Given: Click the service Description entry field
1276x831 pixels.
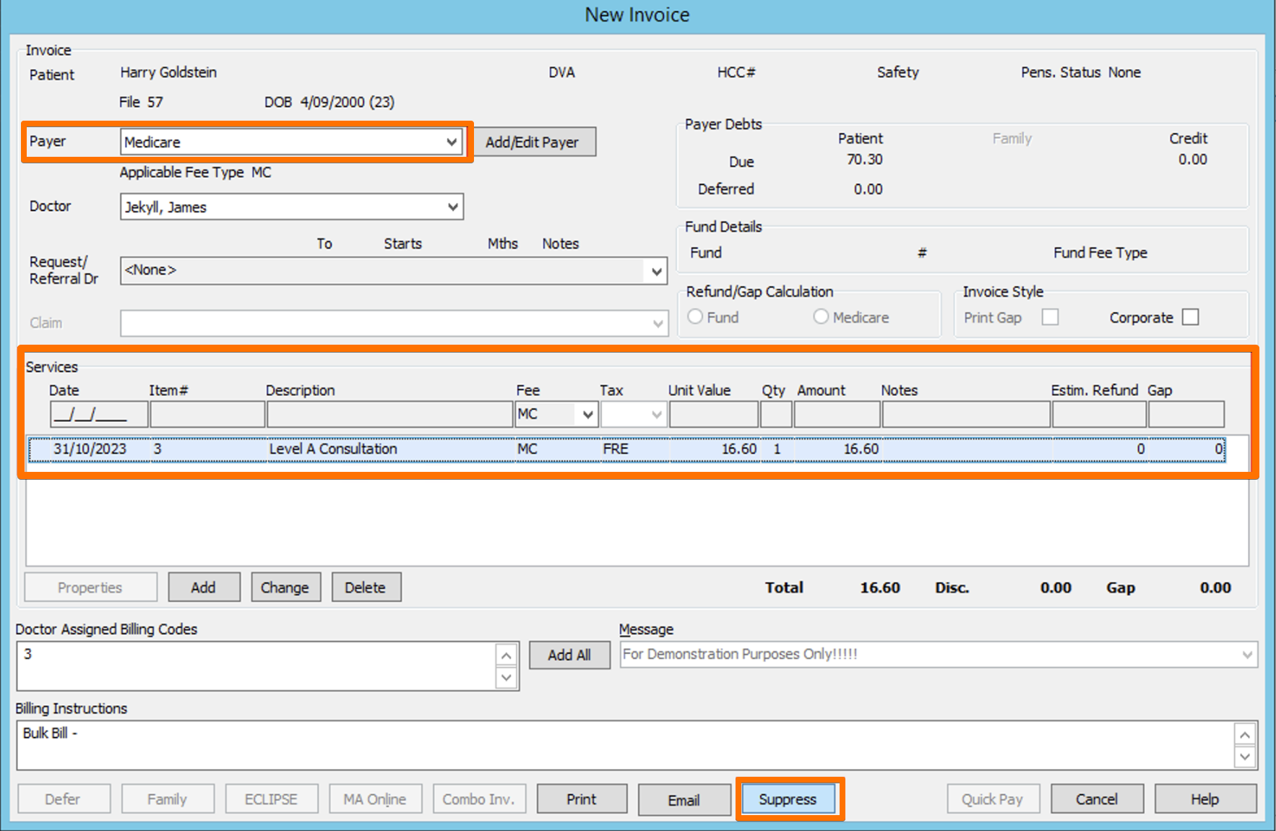Looking at the screenshot, I should point(389,415).
